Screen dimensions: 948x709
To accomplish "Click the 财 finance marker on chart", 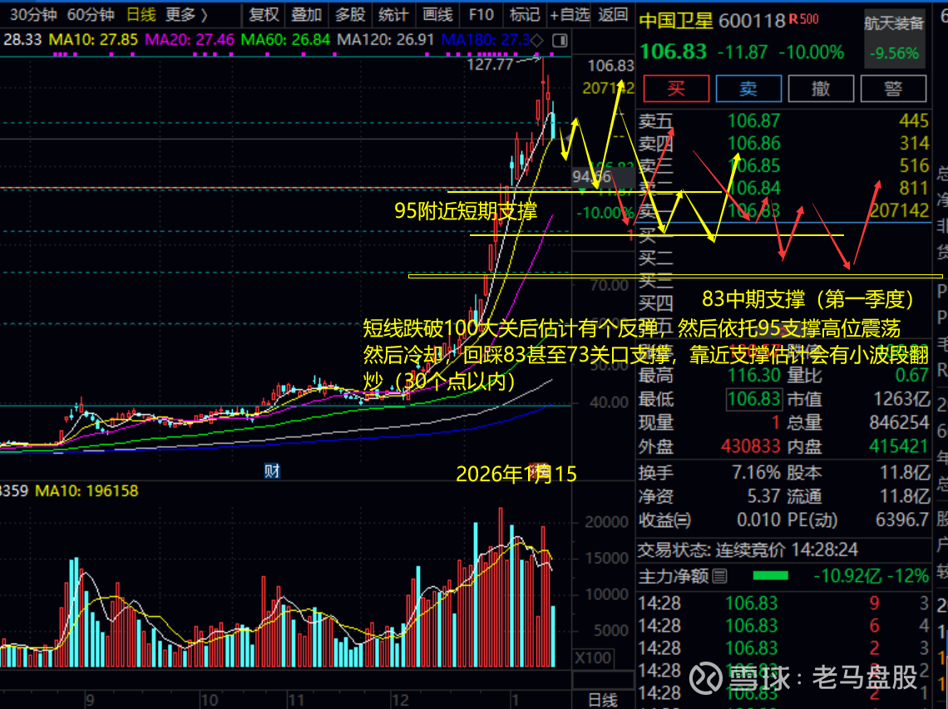I will 271,470.
